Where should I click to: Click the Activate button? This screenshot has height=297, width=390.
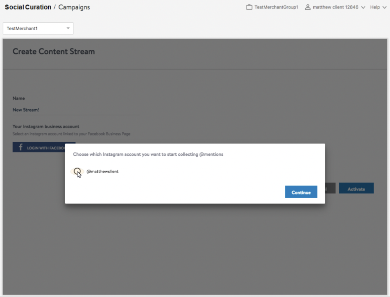356,189
